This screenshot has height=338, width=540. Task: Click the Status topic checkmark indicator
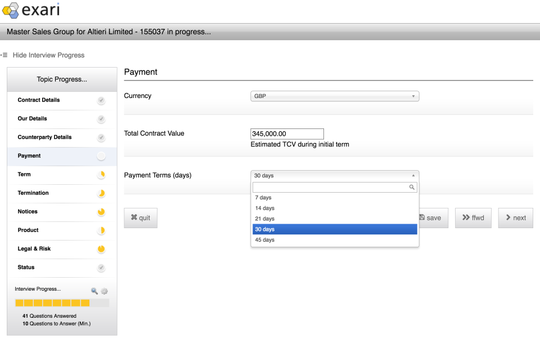(101, 268)
